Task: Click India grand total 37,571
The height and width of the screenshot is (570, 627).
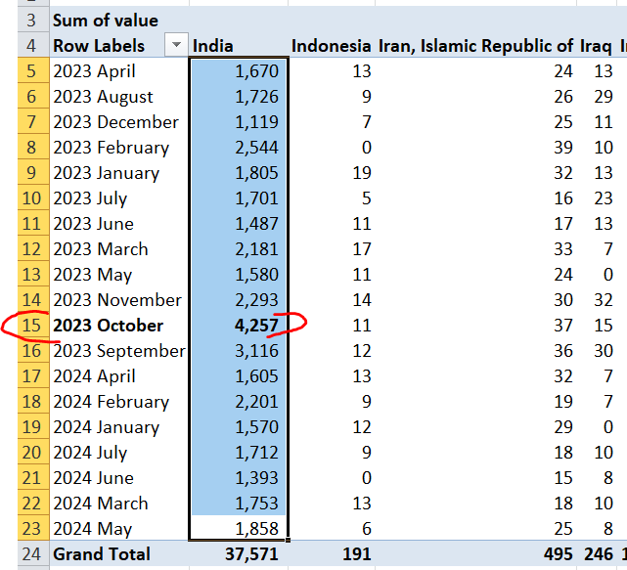Action: [x=251, y=554]
